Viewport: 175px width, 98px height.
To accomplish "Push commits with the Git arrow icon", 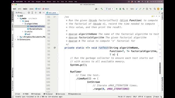I will click(x=143, y=9).
